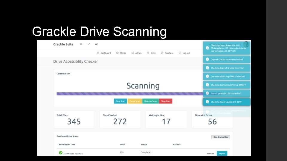This screenshot has height=161, width=287.
Task: Click the green Resume Scan button
Action: click(150, 101)
